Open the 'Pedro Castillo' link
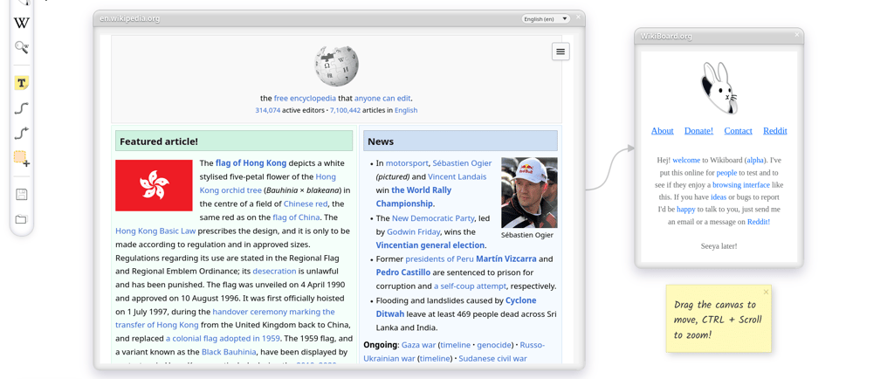The height and width of the screenshot is (379, 894). 403,272
